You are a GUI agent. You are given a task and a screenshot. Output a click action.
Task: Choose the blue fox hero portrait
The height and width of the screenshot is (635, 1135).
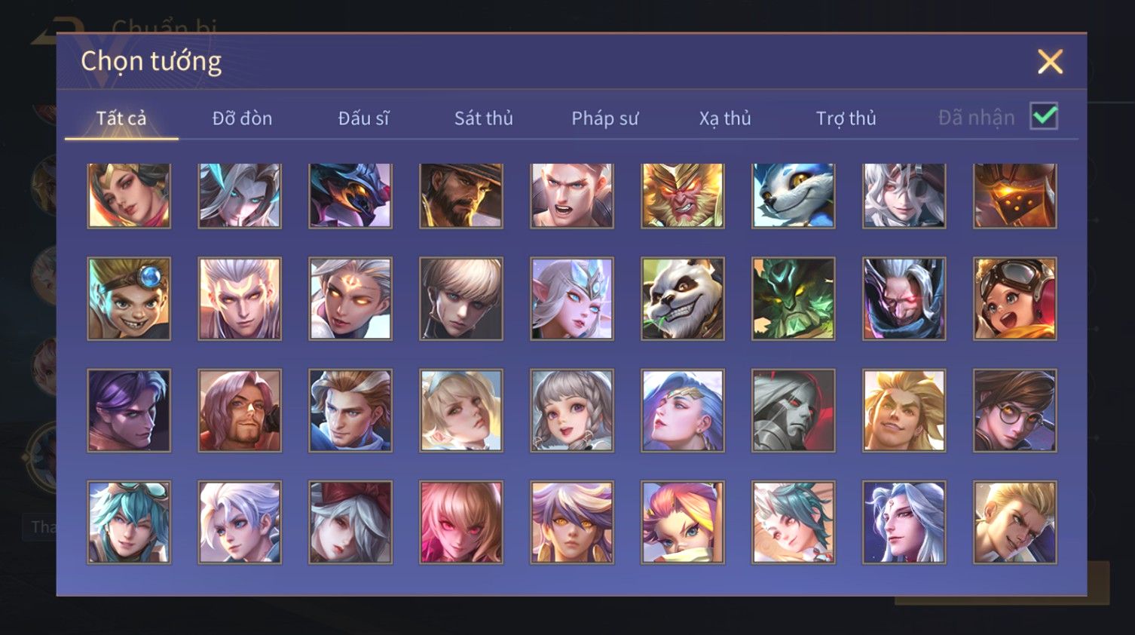pyautogui.click(x=794, y=195)
